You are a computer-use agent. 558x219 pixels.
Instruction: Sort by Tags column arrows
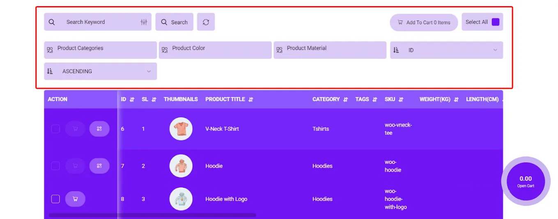click(x=374, y=99)
